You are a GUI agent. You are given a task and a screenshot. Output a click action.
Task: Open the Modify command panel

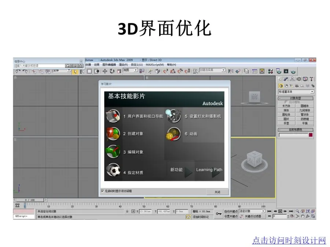286,79
